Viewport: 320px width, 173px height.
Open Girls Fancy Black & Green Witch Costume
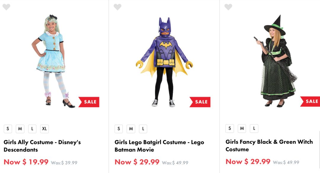click(269, 145)
